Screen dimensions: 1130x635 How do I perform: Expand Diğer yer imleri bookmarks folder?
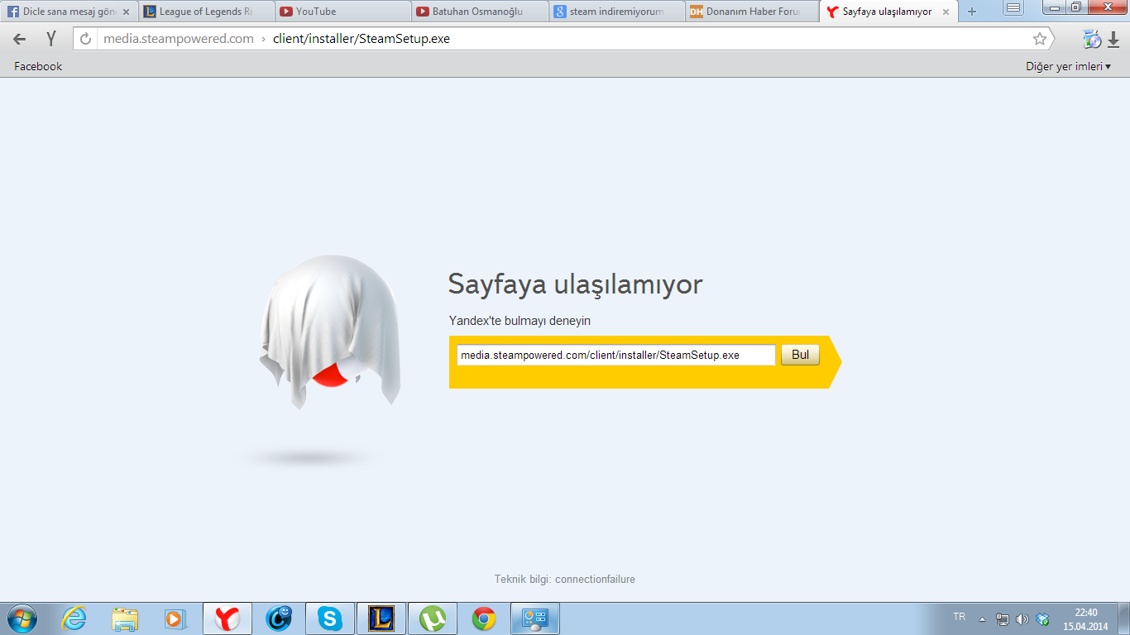coord(1068,66)
